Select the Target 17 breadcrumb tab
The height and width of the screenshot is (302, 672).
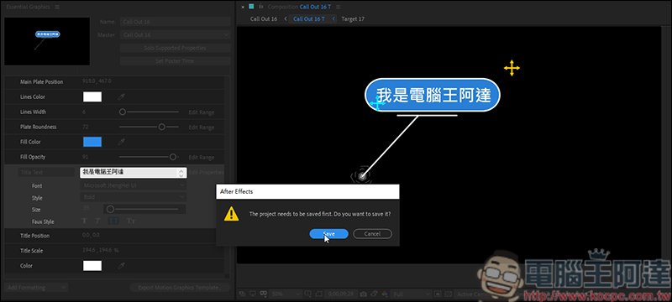(353, 18)
